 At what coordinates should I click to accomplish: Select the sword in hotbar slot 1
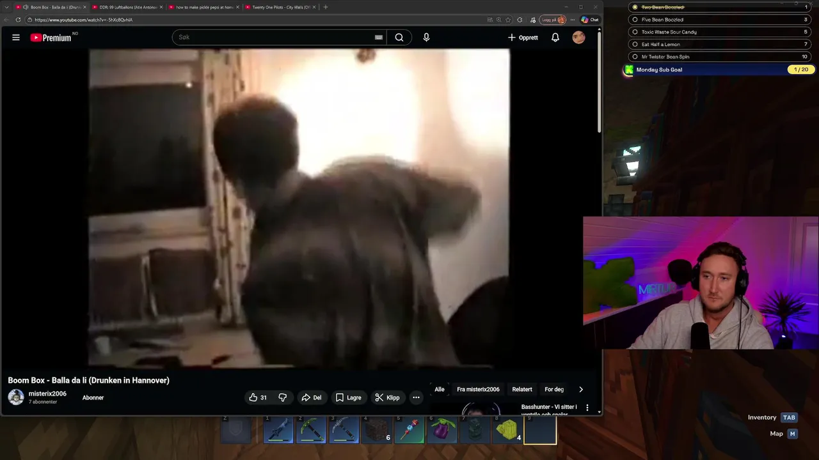[278, 430]
